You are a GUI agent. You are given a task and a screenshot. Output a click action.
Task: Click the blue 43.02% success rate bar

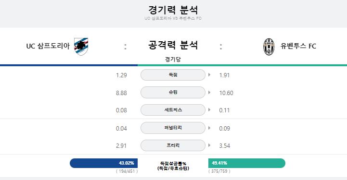tap(103, 163)
